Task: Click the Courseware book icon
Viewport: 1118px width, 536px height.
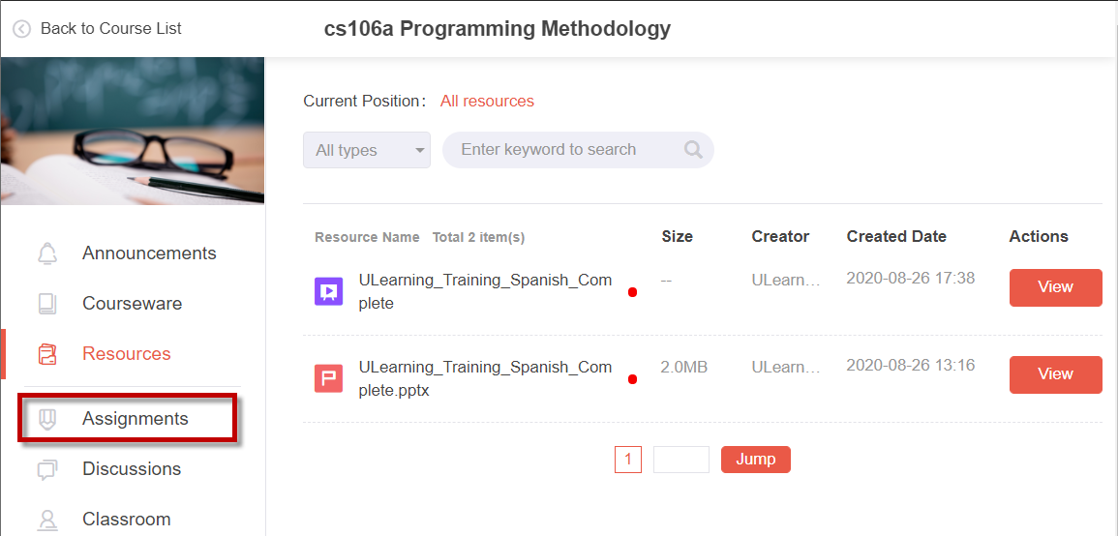Action: coord(47,304)
